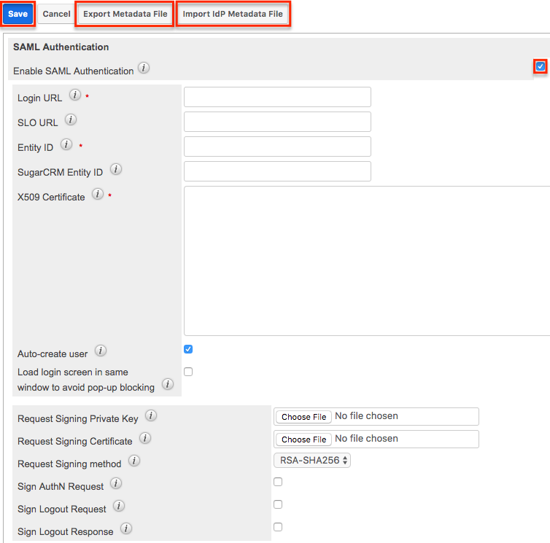The image size is (550, 543).
Task: Enable the Sign Logout Response checkbox
Action: point(278,527)
